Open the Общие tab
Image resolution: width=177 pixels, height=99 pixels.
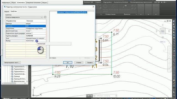tap(14, 2)
